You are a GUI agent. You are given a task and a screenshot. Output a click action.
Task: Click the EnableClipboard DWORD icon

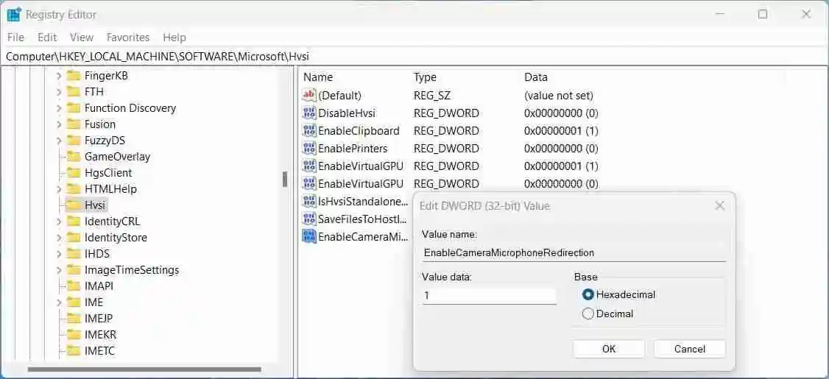pyautogui.click(x=308, y=130)
